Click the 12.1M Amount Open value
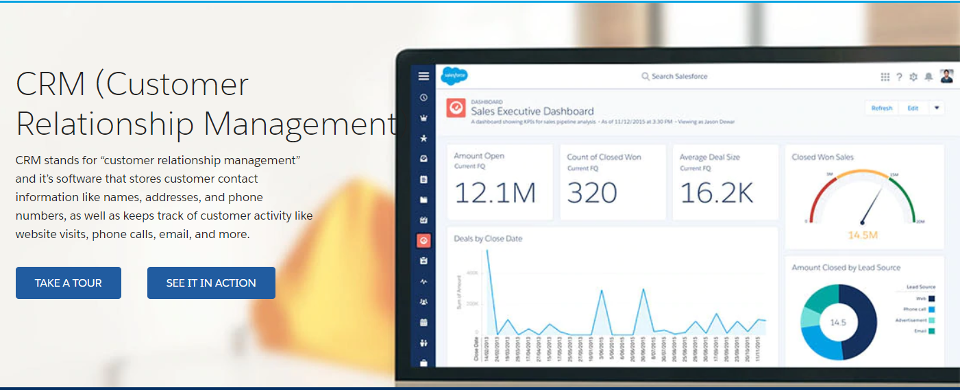The width and height of the screenshot is (960, 390). click(x=495, y=193)
